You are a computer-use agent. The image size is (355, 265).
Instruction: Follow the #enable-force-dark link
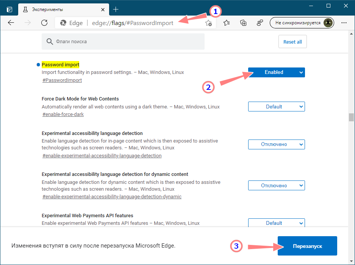click(x=63, y=114)
